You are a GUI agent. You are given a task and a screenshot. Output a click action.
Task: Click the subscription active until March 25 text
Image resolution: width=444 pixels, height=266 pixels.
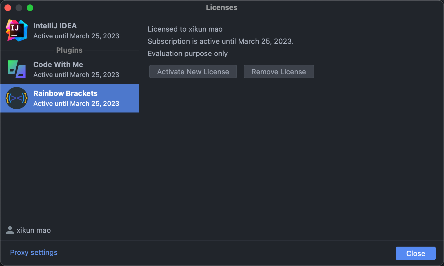pyautogui.click(x=221, y=41)
